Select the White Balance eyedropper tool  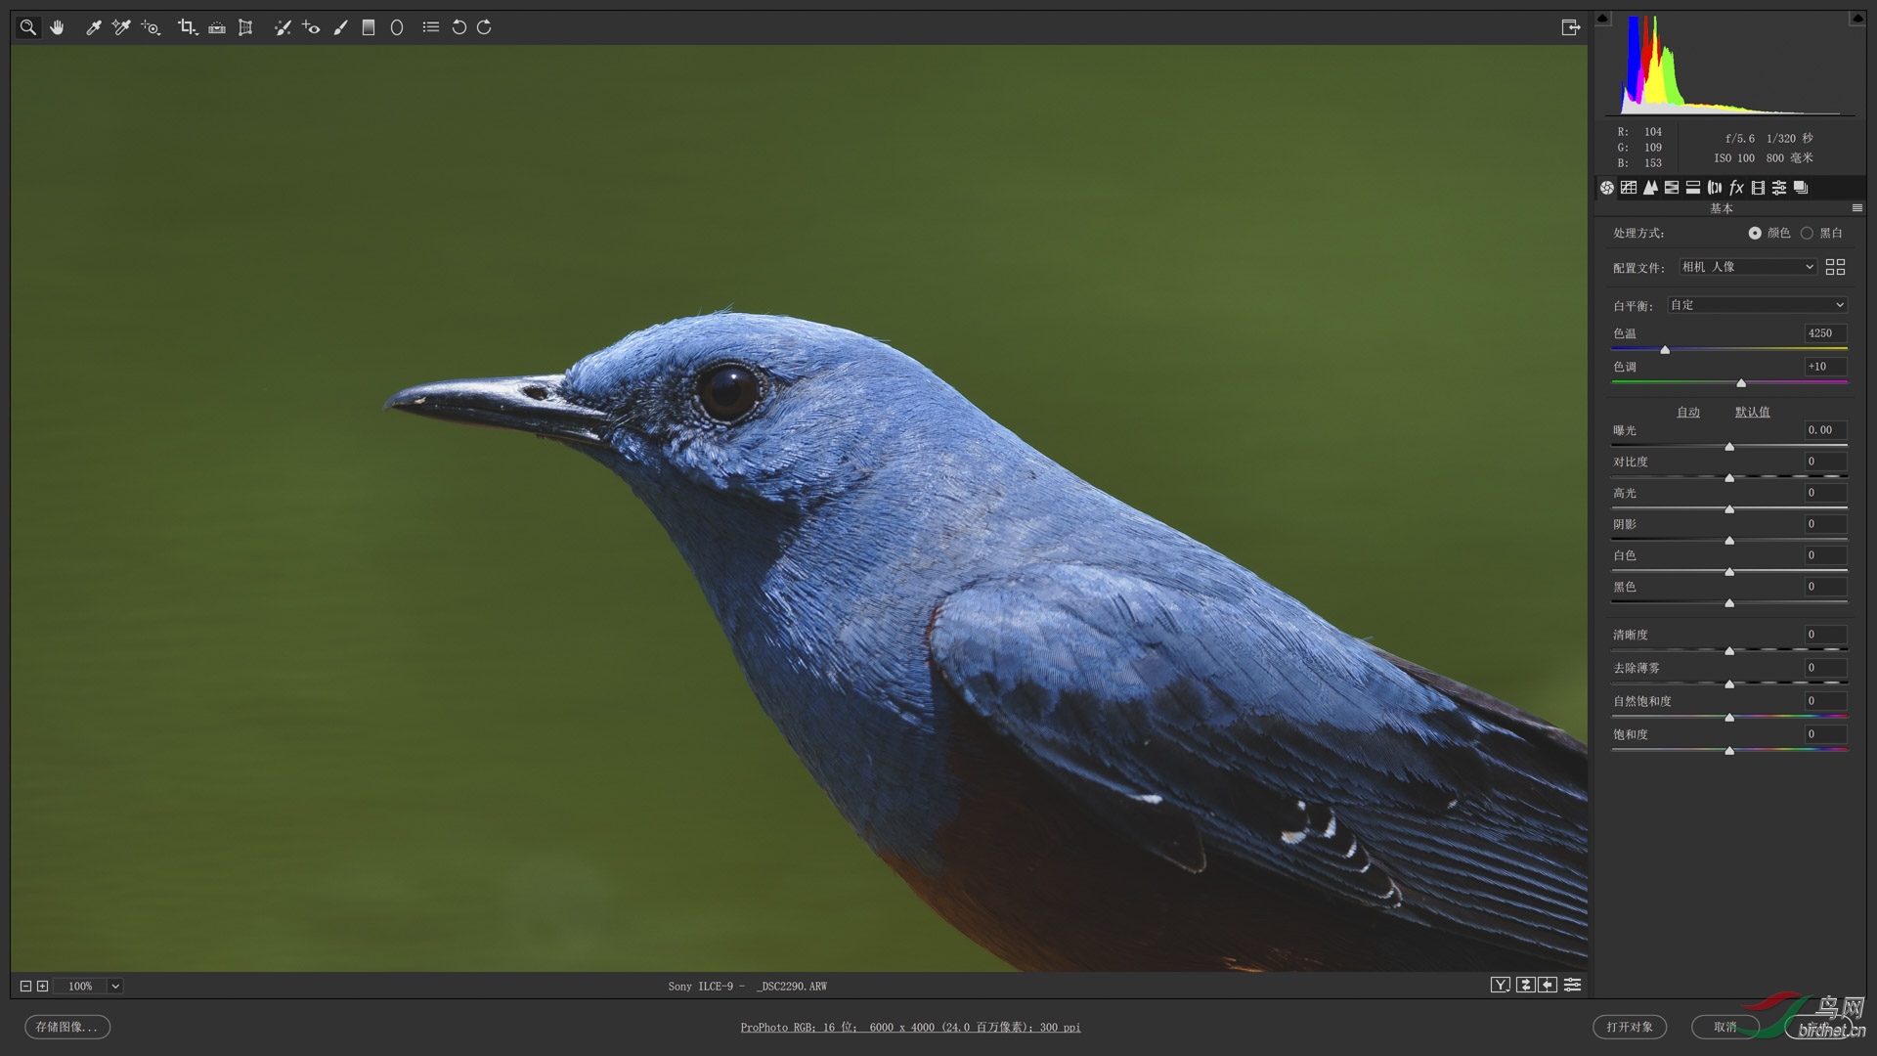coord(94,27)
